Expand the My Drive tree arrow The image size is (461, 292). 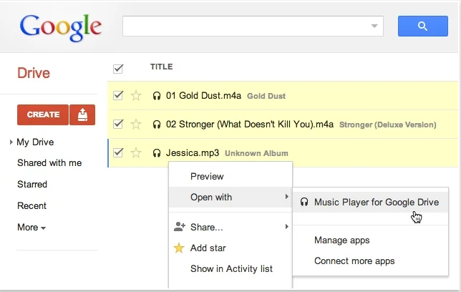(x=11, y=142)
